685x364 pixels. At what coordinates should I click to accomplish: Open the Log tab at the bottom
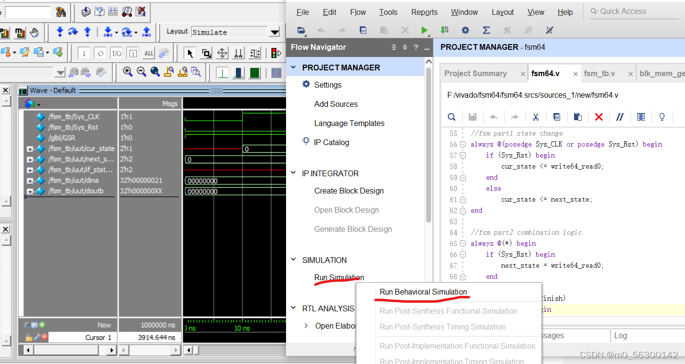(620, 335)
